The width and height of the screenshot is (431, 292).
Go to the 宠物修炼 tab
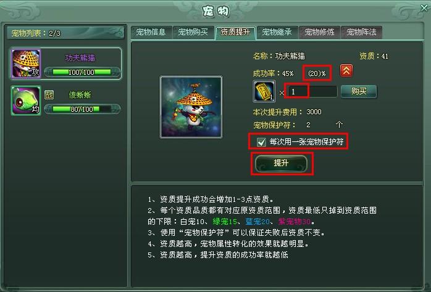tap(319, 32)
